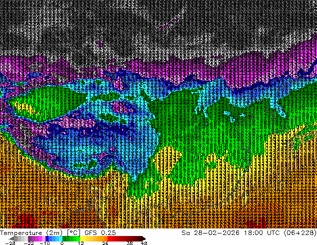Click the bright red legend swatch at 26
Screen dimensions: 317x245
[109, 238]
